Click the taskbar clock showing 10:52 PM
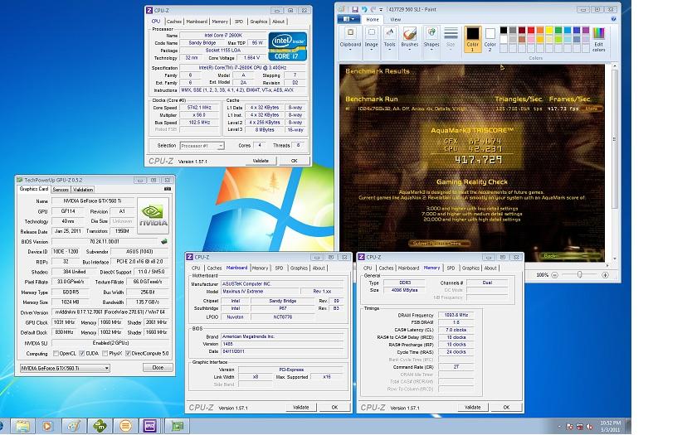Screen dimensions: 697x435 [x=611, y=426]
